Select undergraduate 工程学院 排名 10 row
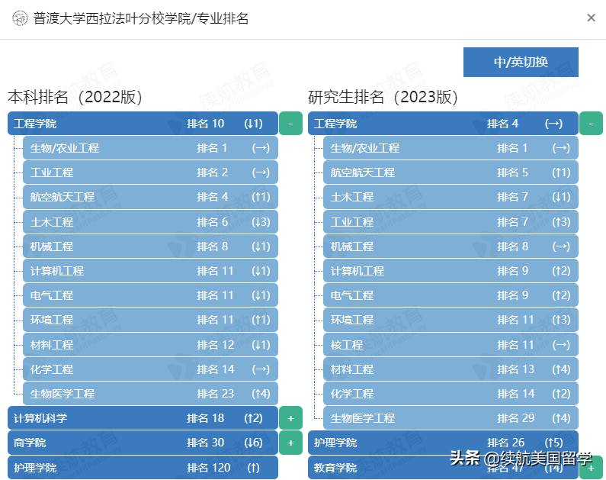Viewport: 606px width, 480px height. [143, 124]
